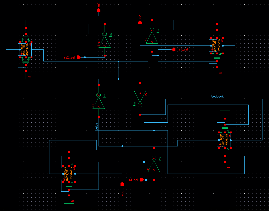Image resolution: width=269 pixels, height=211 pixels.
Task: Click the wire junction next to rs2_sel pin
Action: 85,58
